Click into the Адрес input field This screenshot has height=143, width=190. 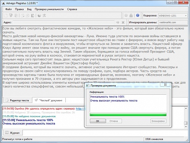pyautogui.click(x=63, y=22)
